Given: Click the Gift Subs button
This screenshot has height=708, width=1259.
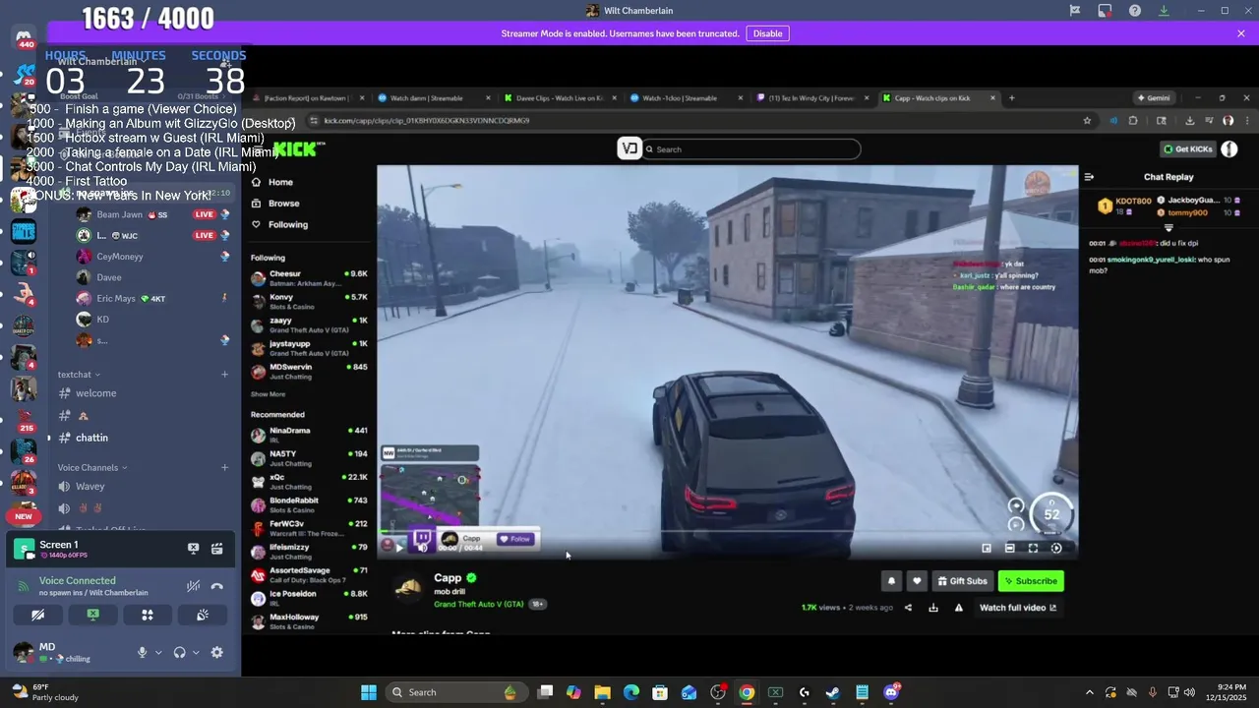Looking at the screenshot, I should coord(962,581).
